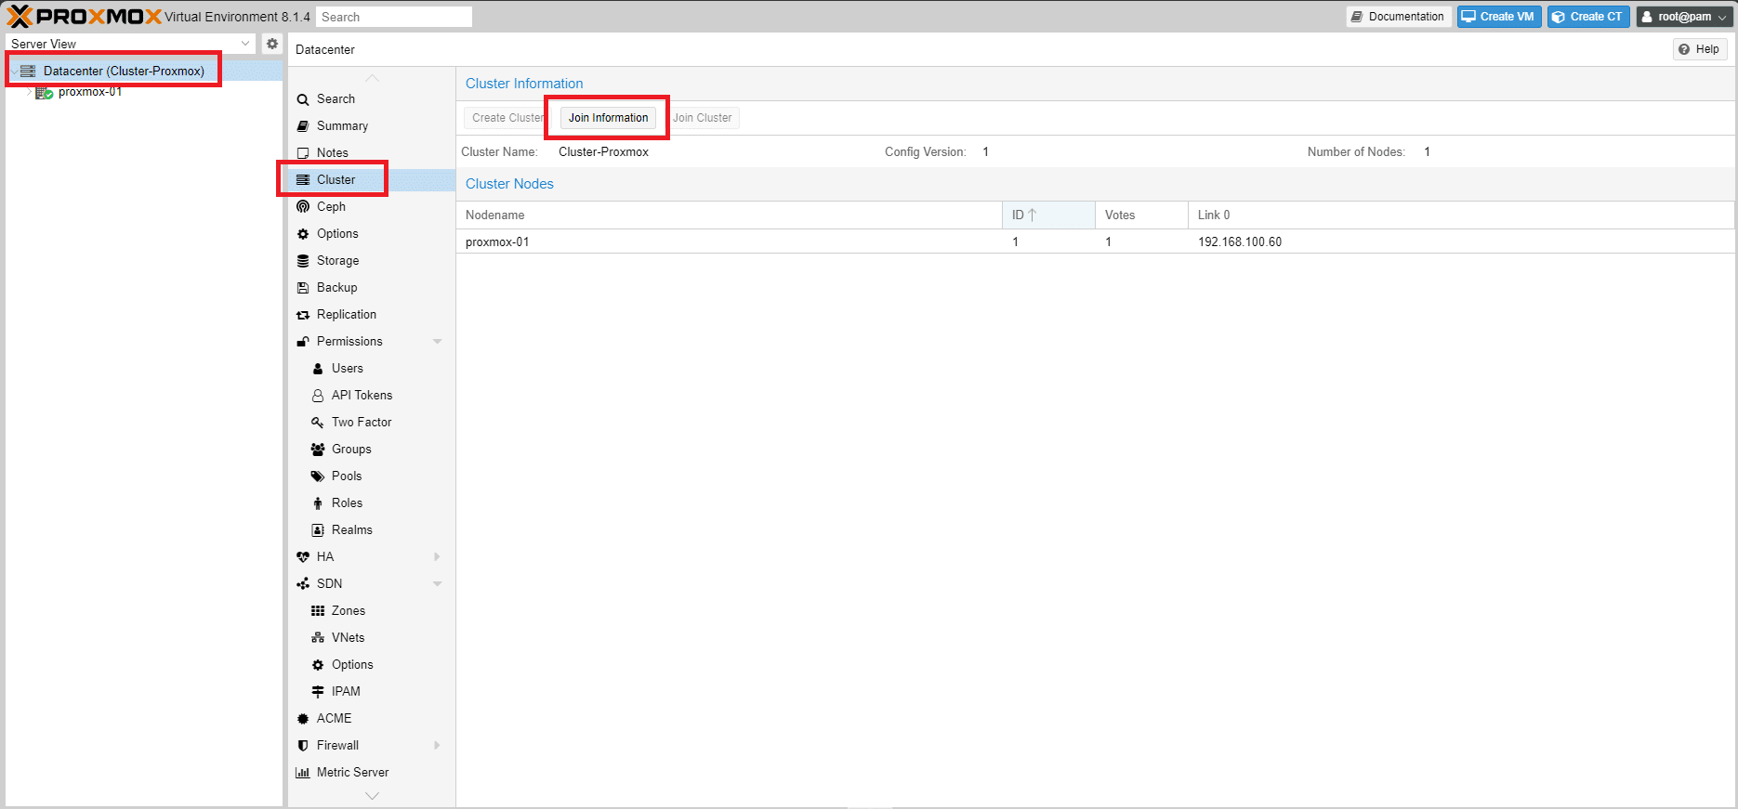The width and height of the screenshot is (1738, 809).
Task: Expand the HA section arrow
Action: pyautogui.click(x=437, y=557)
